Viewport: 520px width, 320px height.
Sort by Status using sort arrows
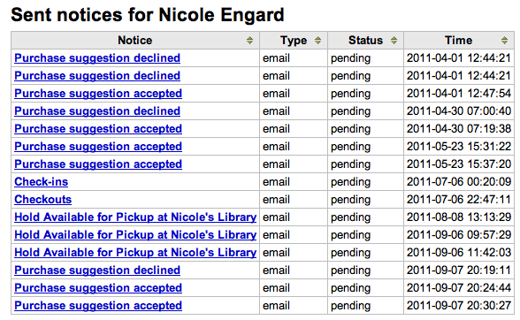394,41
